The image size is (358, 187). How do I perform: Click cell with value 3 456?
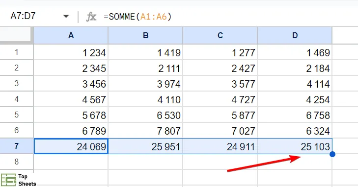71,84
